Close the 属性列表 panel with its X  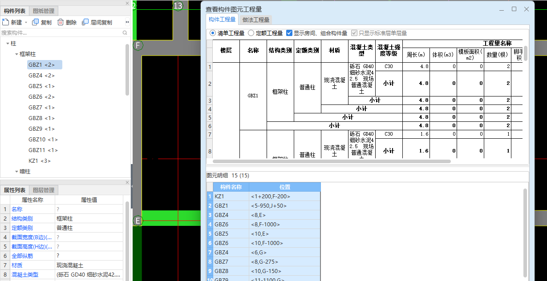[127, 182]
